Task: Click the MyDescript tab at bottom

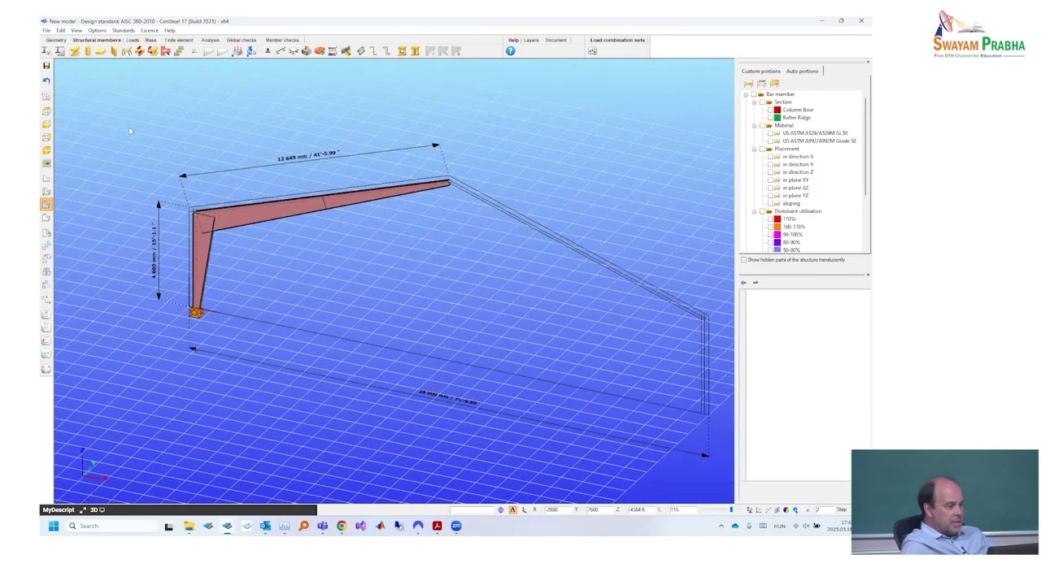Action: (x=59, y=509)
